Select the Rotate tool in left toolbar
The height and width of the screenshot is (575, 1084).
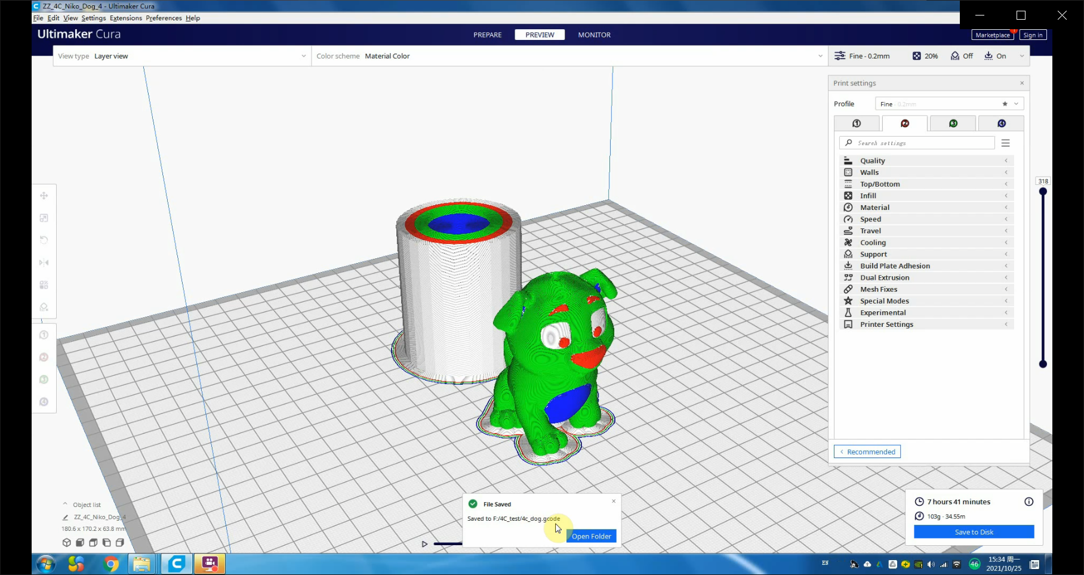(x=44, y=240)
